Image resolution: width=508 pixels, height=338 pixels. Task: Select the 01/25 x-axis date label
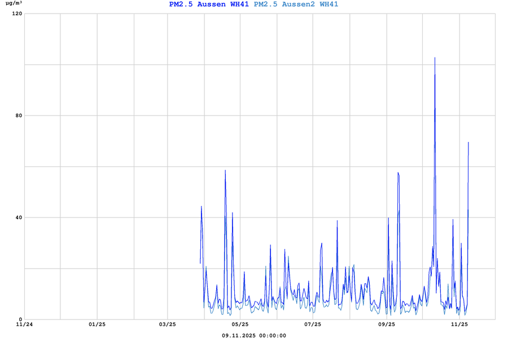pyautogui.click(x=97, y=324)
